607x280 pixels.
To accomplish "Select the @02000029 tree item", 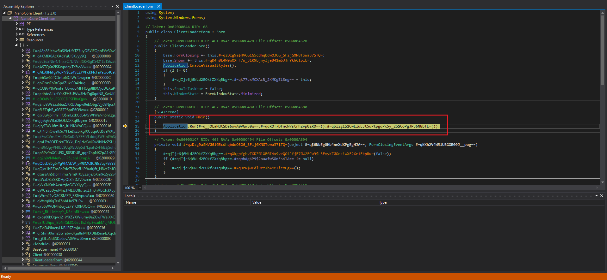I will point(73,158).
